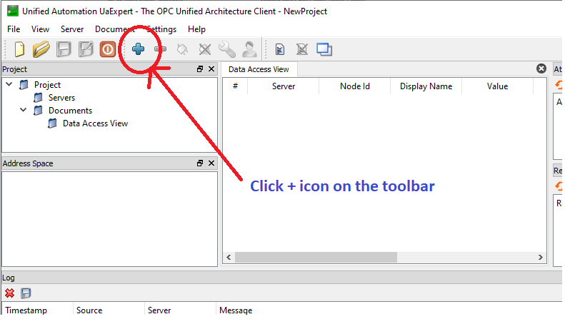Save the log with the disk icon
The height and width of the screenshot is (324, 565).
[26, 293]
